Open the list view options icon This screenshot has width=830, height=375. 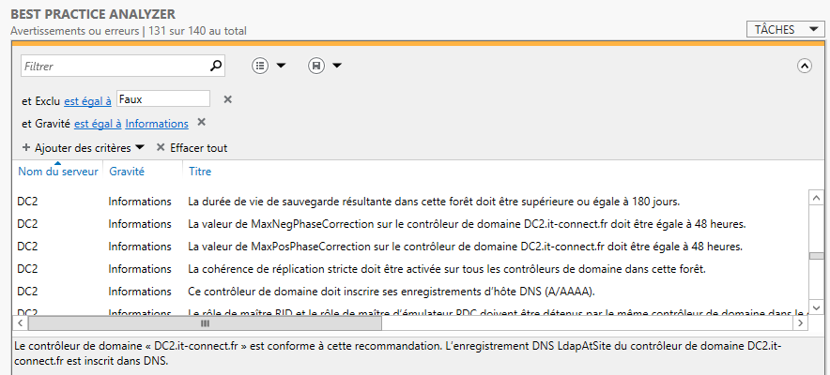261,66
